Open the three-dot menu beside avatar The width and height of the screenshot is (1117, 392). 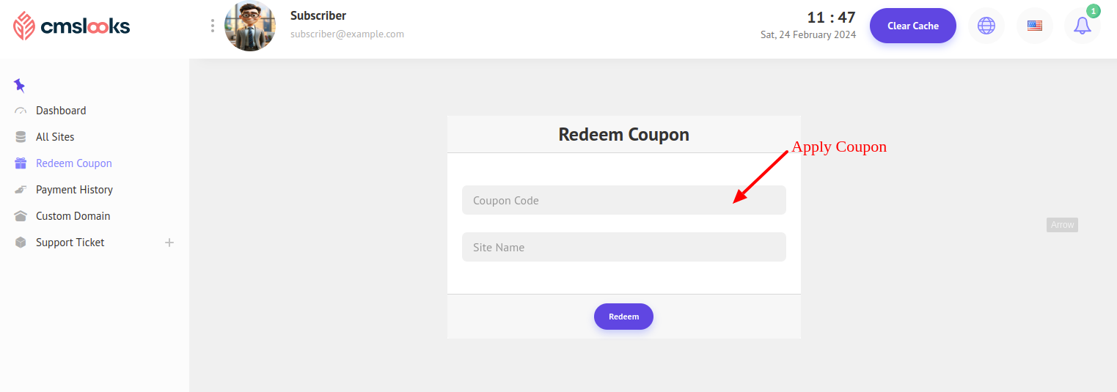pos(213,26)
